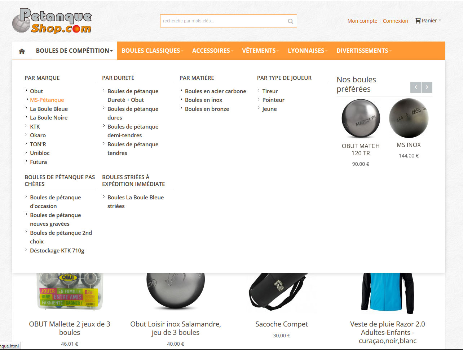Open the Mon compte link
463x350 pixels.
pyautogui.click(x=362, y=21)
